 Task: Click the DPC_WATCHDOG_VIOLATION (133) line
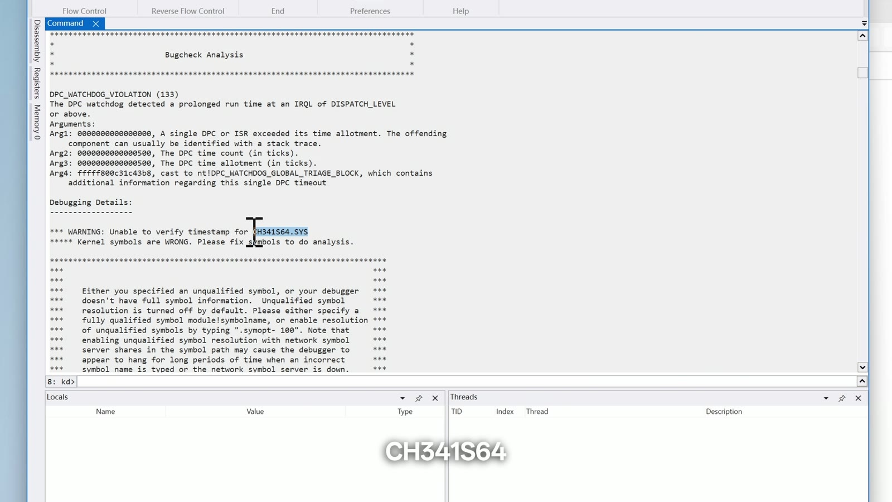[114, 94]
